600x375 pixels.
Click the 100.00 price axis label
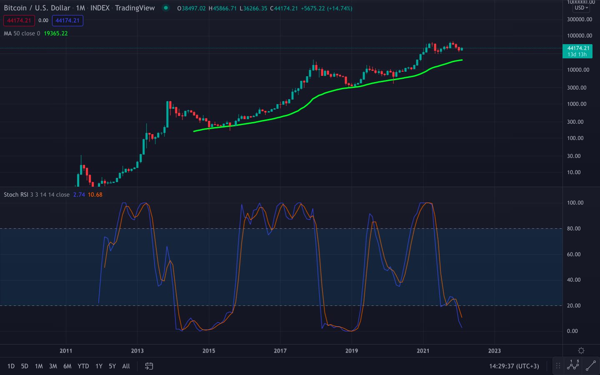[x=575, y=138]
